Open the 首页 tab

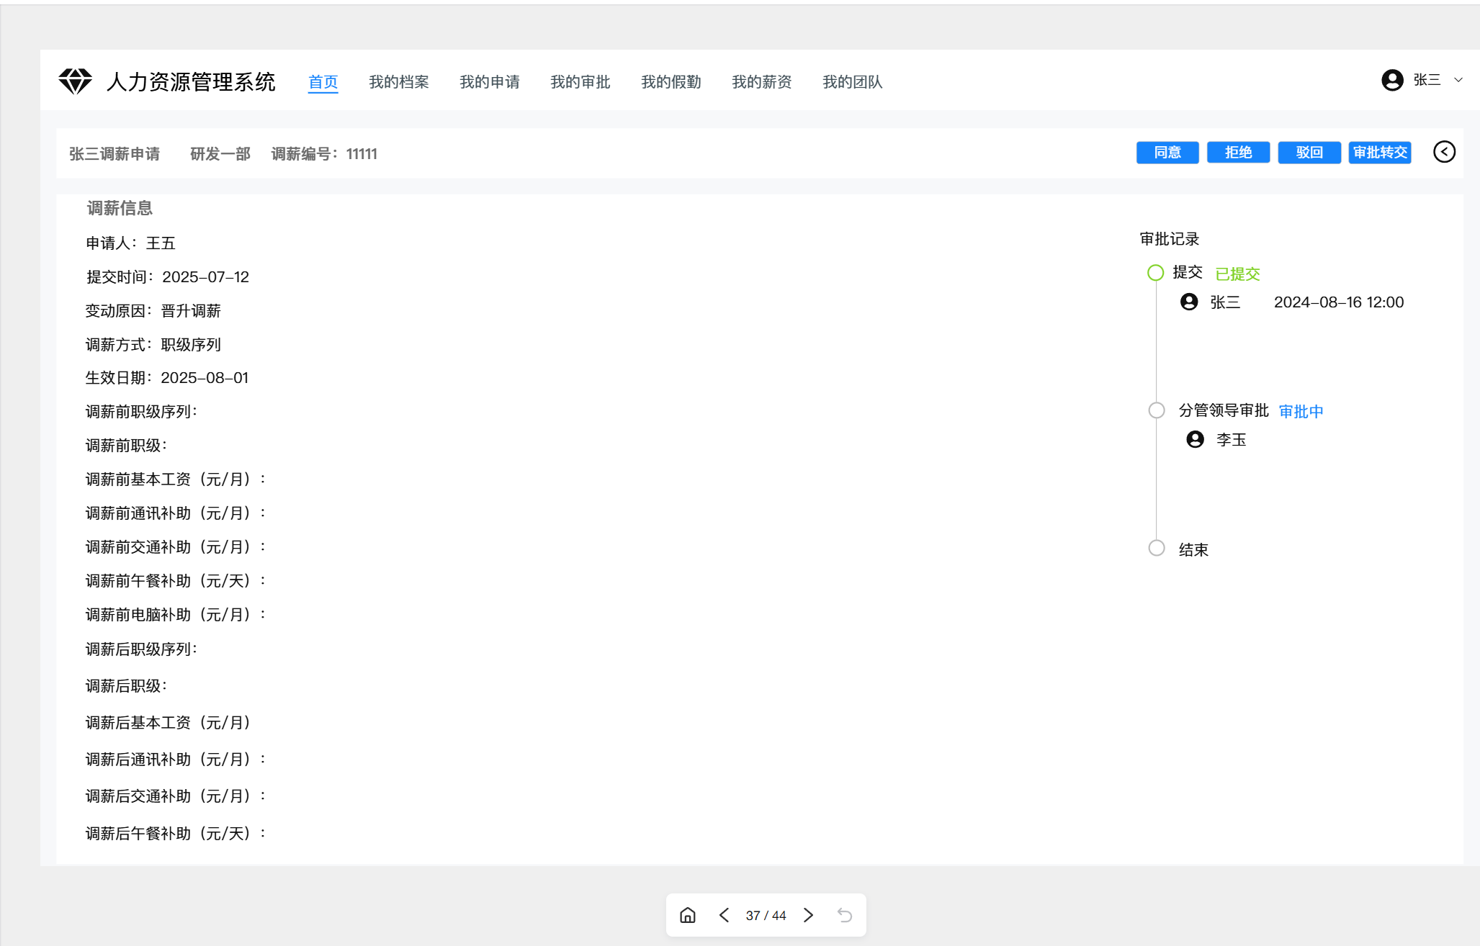[x=323, y=82]
